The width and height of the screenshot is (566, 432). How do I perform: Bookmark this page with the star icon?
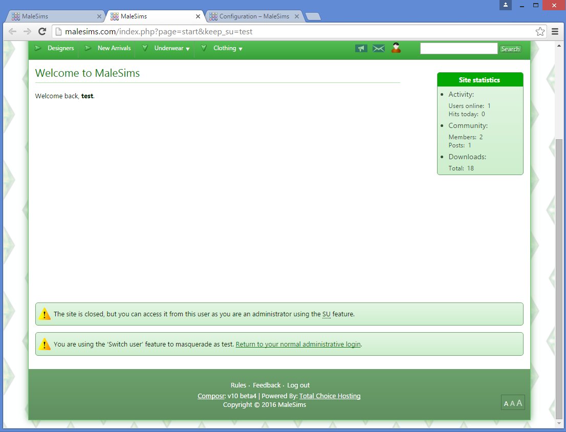[x=540, y=31]
